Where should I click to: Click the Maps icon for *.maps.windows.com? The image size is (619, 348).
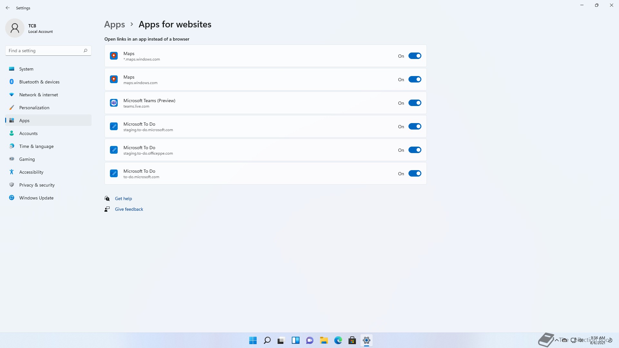(x=114, y=56)
